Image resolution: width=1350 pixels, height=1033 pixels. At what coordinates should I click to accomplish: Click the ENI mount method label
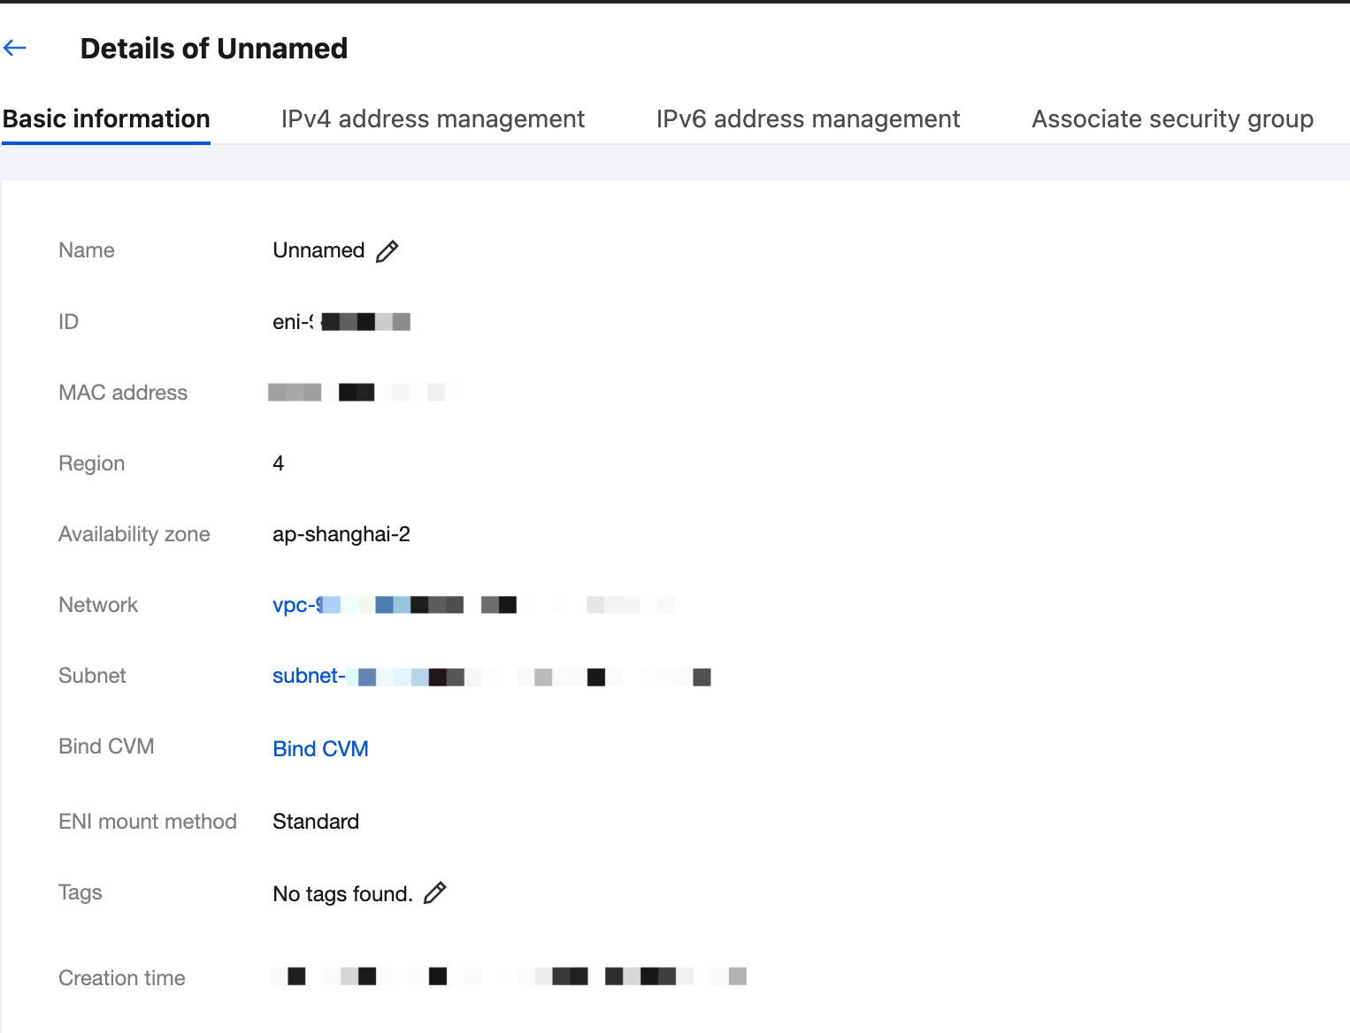pos(148,822)
